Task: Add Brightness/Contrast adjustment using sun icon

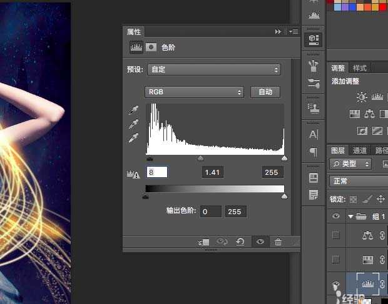Action: point(362,97)
